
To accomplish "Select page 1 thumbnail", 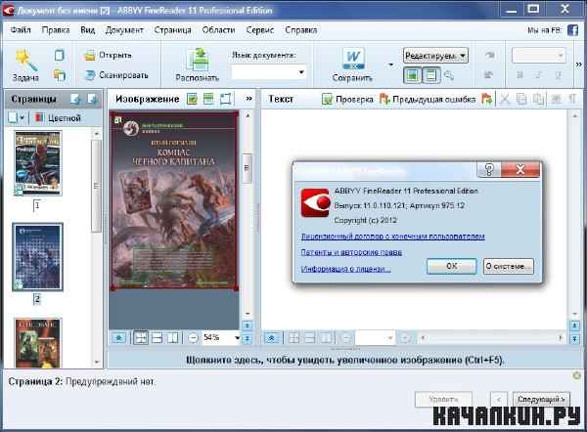I will (x=38, y=163).
